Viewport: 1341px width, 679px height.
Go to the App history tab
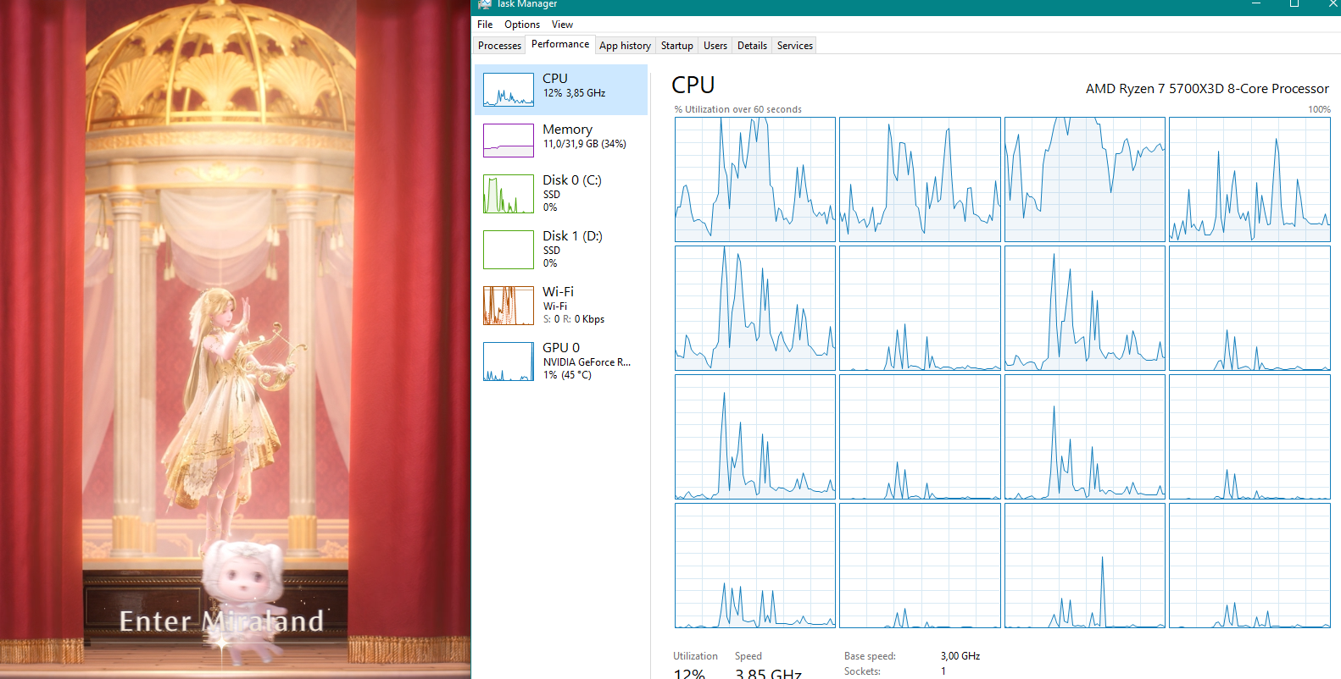(625, 46)
